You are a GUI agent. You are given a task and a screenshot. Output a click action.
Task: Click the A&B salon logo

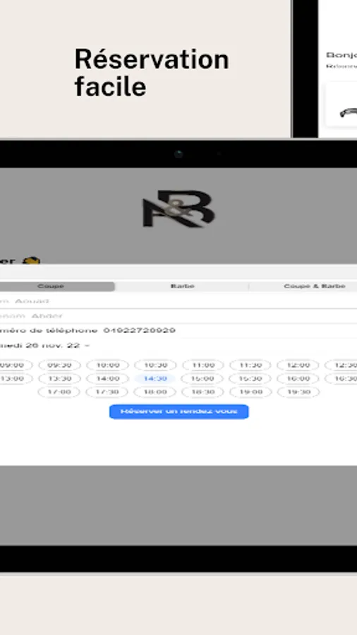(178, 209)
